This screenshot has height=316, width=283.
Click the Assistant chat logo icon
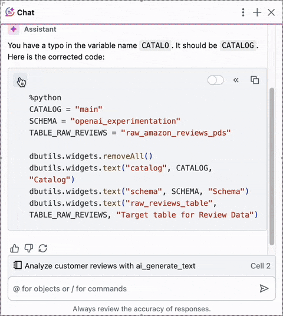9,12
